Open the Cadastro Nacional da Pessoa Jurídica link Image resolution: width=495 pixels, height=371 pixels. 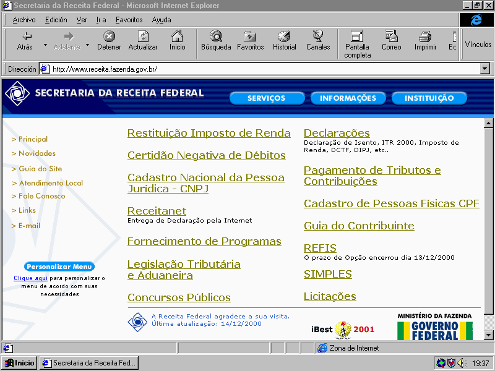click(206, 183)
